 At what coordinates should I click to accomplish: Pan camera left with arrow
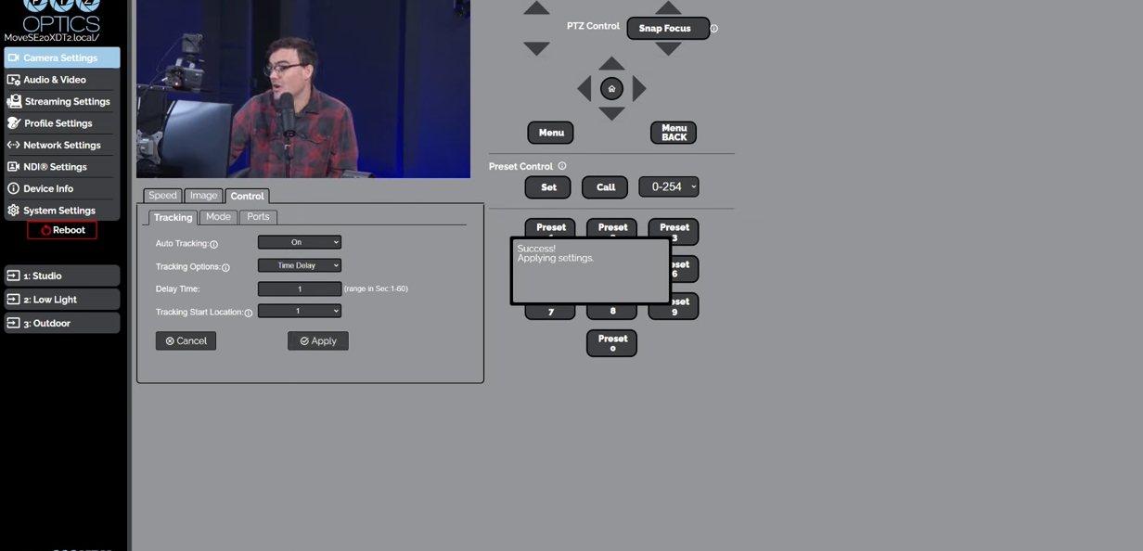click(x=584, y=89)
